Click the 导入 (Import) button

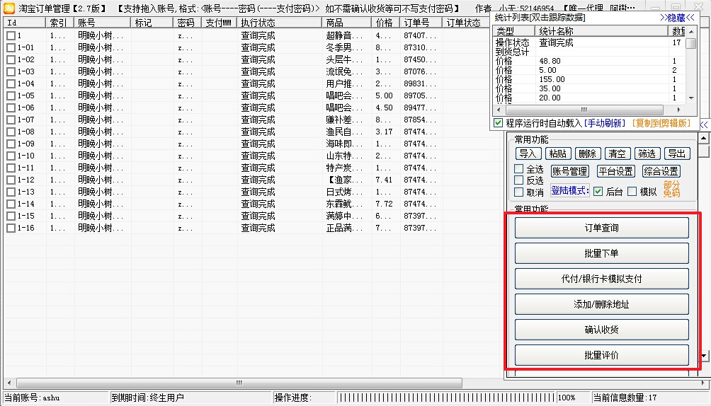[527, 153]
